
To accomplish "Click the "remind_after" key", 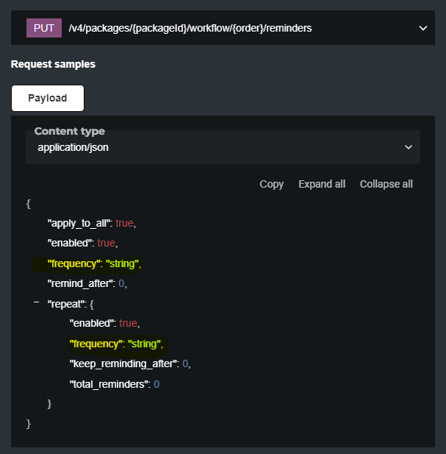I will 80,283.
